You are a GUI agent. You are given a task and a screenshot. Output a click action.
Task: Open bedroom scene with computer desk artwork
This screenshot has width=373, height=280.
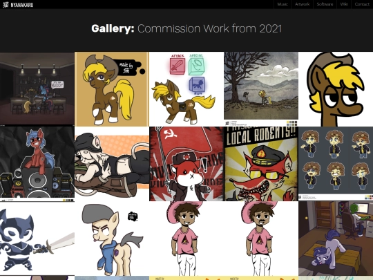pos(336,239)
